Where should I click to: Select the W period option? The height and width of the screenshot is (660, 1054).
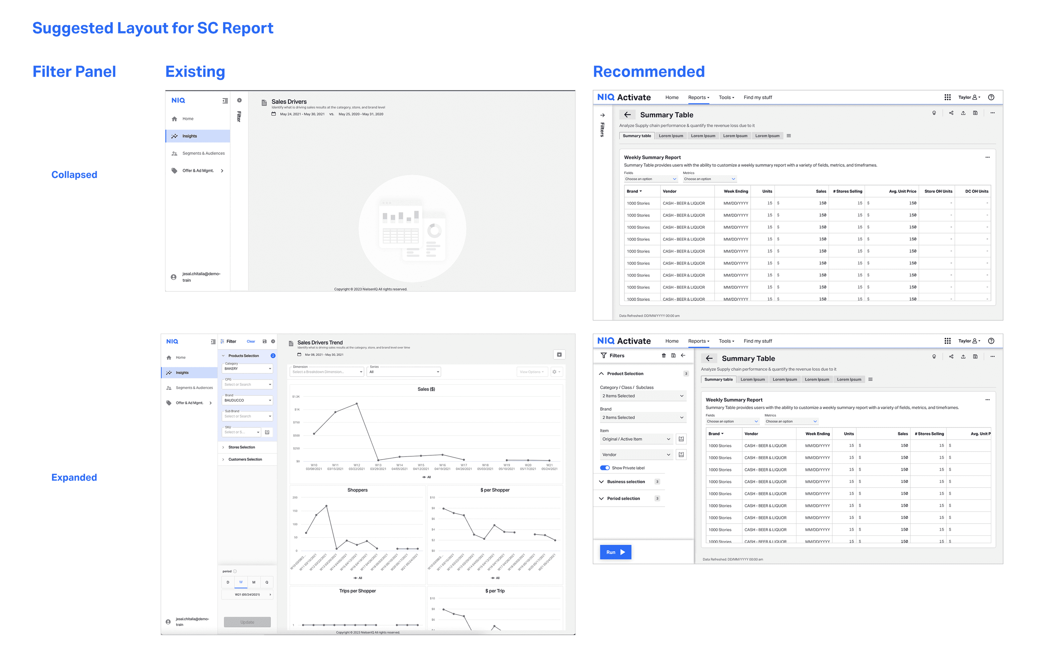coord(241,582)
